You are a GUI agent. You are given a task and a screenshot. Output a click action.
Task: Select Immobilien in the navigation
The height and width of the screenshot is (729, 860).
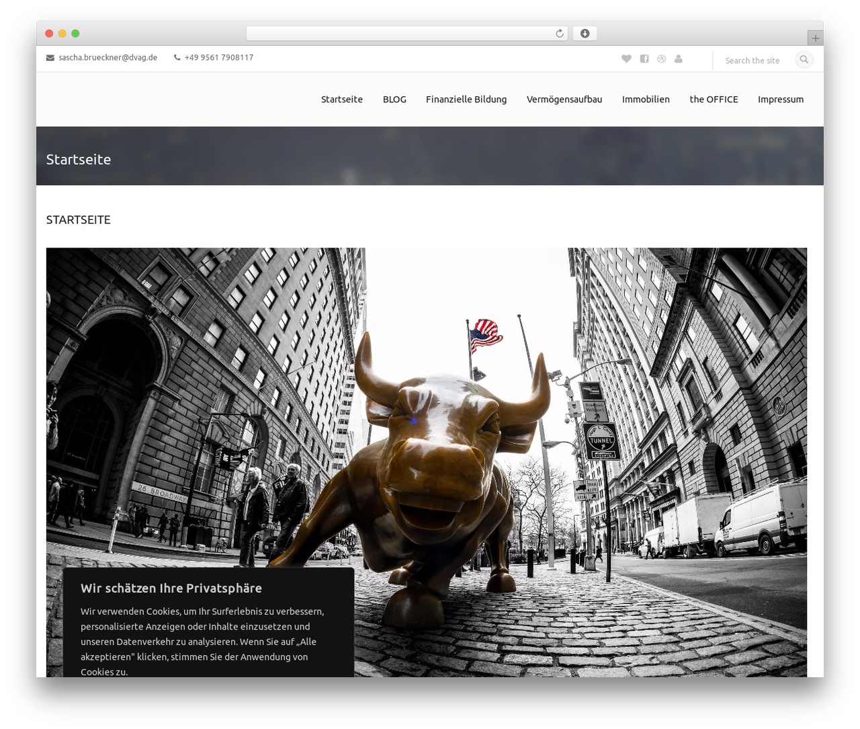click(x=646, y=100)
